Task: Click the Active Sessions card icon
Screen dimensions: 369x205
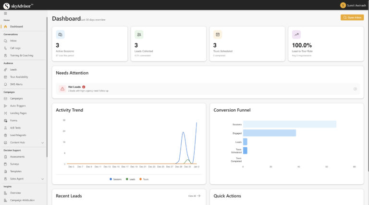Action: (x=60, y=35)
